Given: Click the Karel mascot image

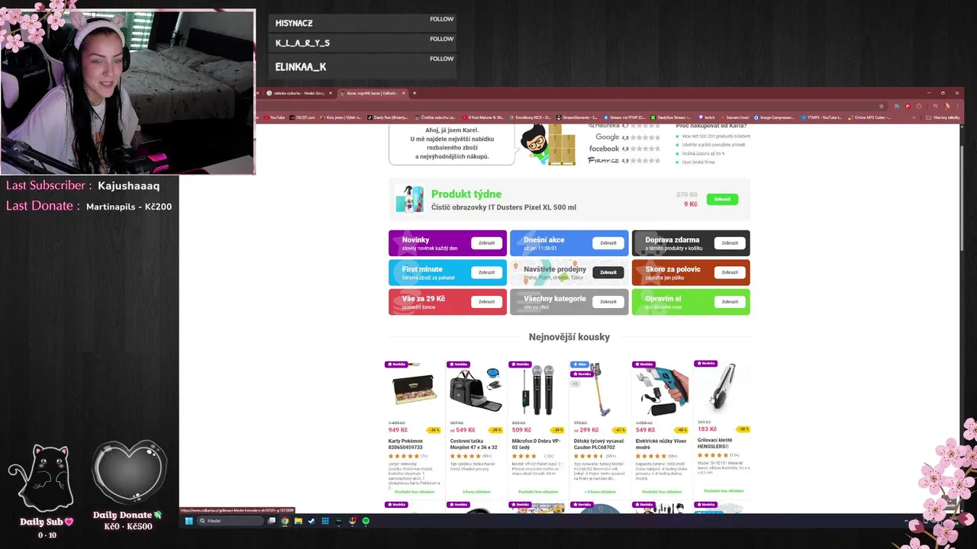Looking at the screenshot, I should click(548, 145).
